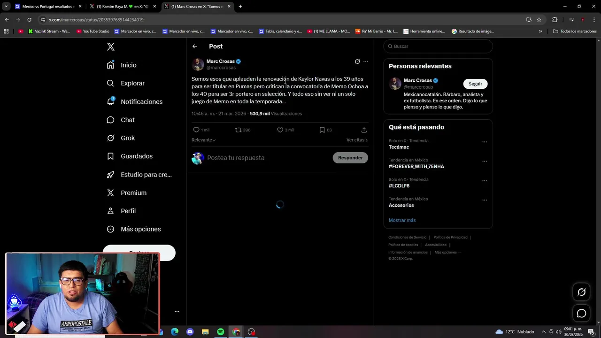Expand the Relevante sort dropdown
This screenshot has width=601, height=338.
coord(203,140)
